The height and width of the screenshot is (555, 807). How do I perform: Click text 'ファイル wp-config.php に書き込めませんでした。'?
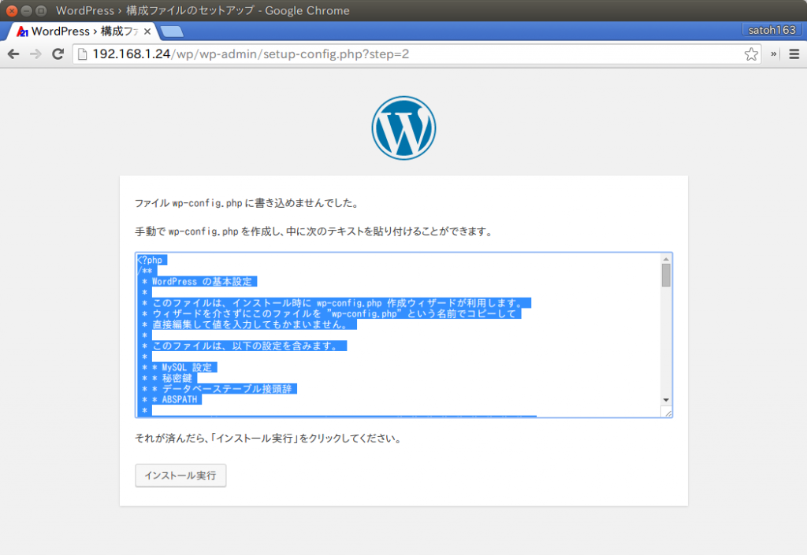(247, 203)
